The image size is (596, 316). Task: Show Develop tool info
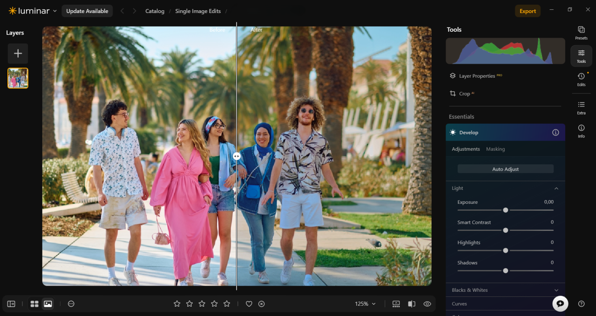point(555,133)
